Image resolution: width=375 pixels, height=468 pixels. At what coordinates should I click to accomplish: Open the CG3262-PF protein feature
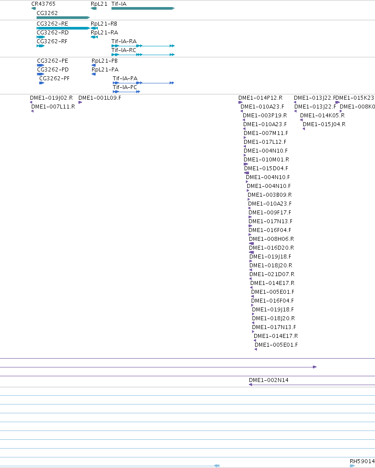[x=42, y=83]
